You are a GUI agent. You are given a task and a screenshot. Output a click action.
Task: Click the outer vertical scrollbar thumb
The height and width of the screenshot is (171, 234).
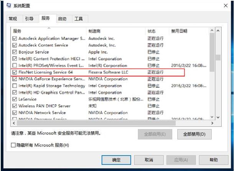click(x=218, y=58)
